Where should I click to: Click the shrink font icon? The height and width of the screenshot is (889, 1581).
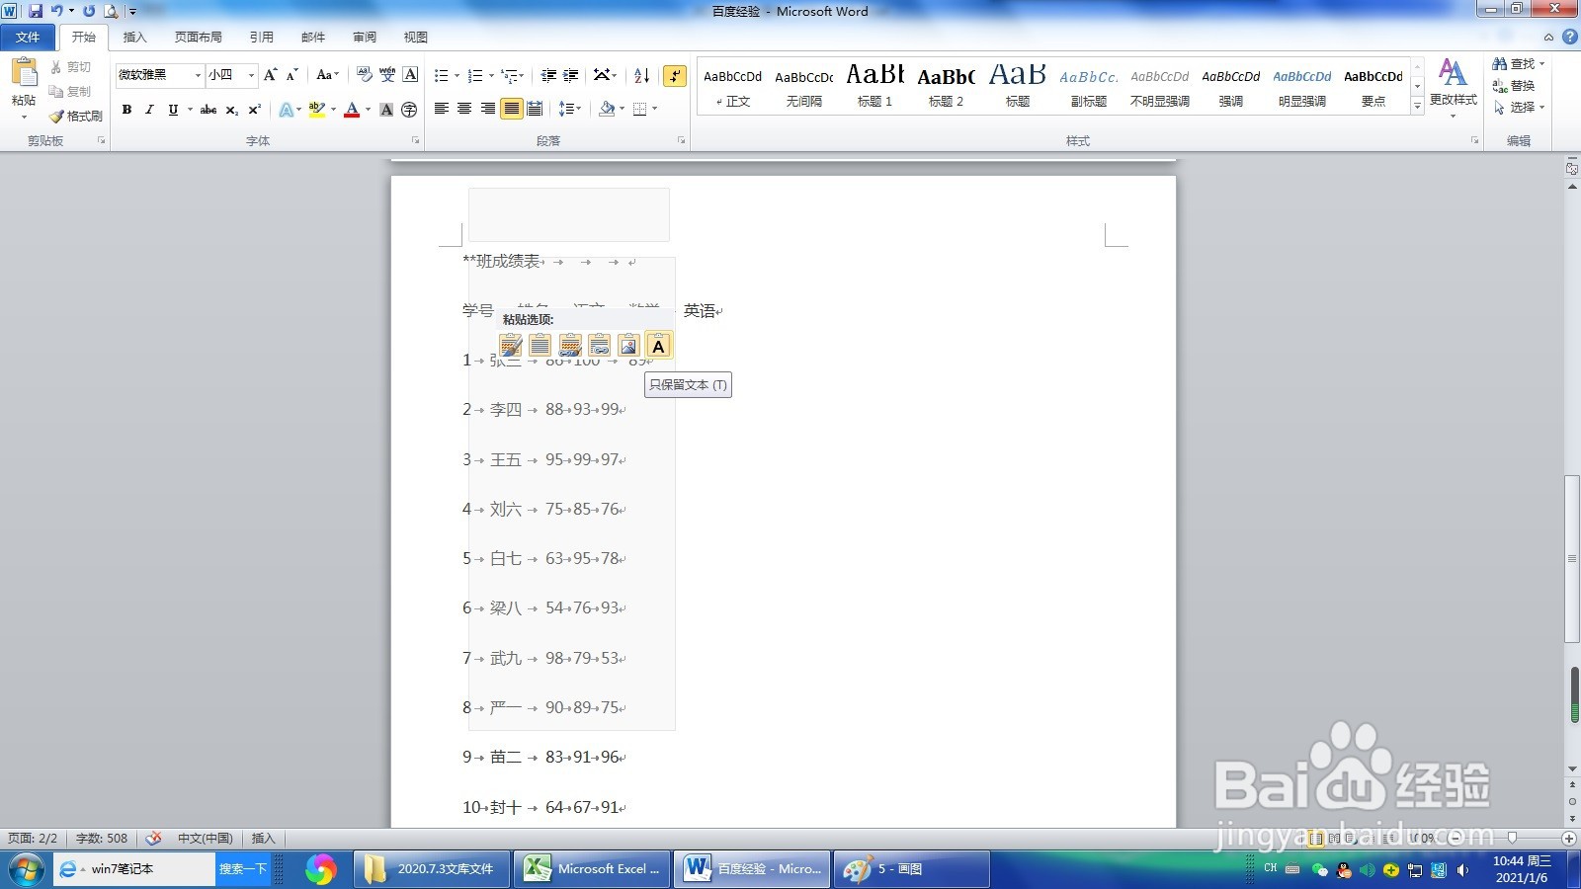291,75
